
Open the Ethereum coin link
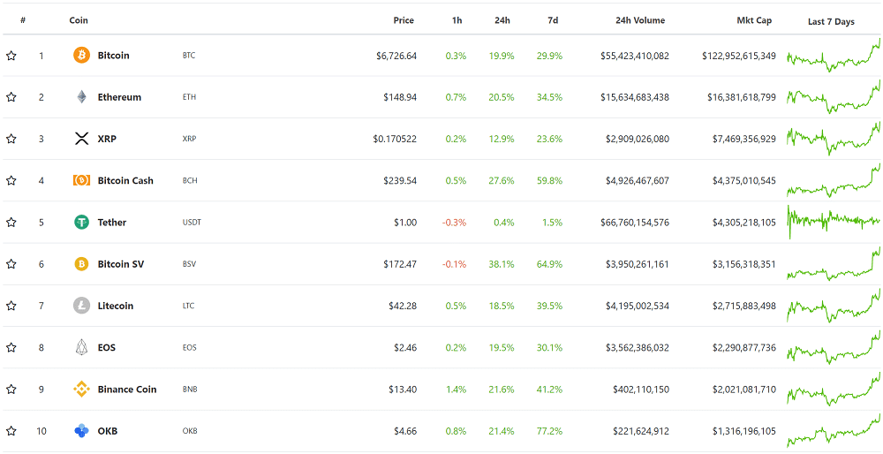(119, 97)
